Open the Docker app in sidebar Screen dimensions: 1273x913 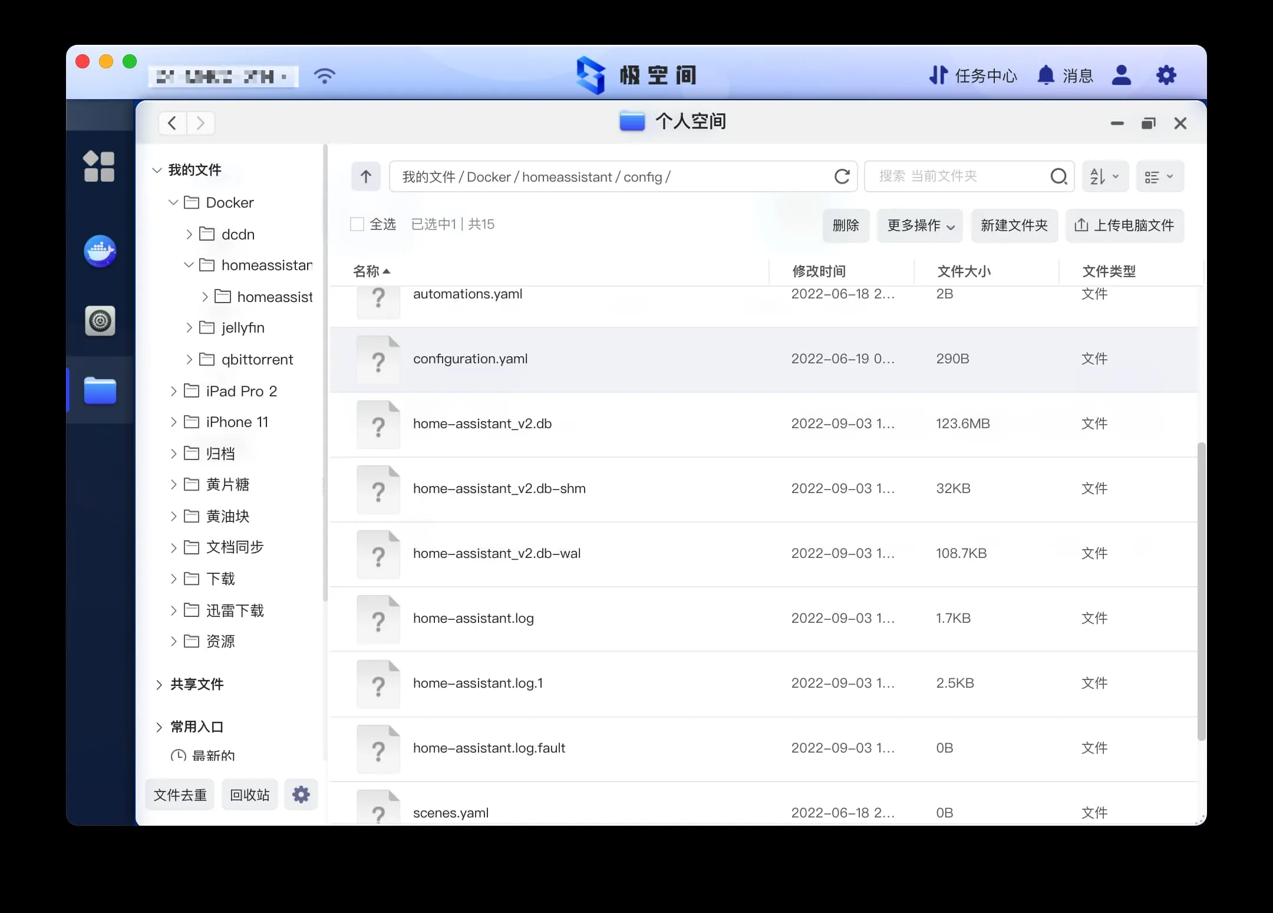pos(100,252)
